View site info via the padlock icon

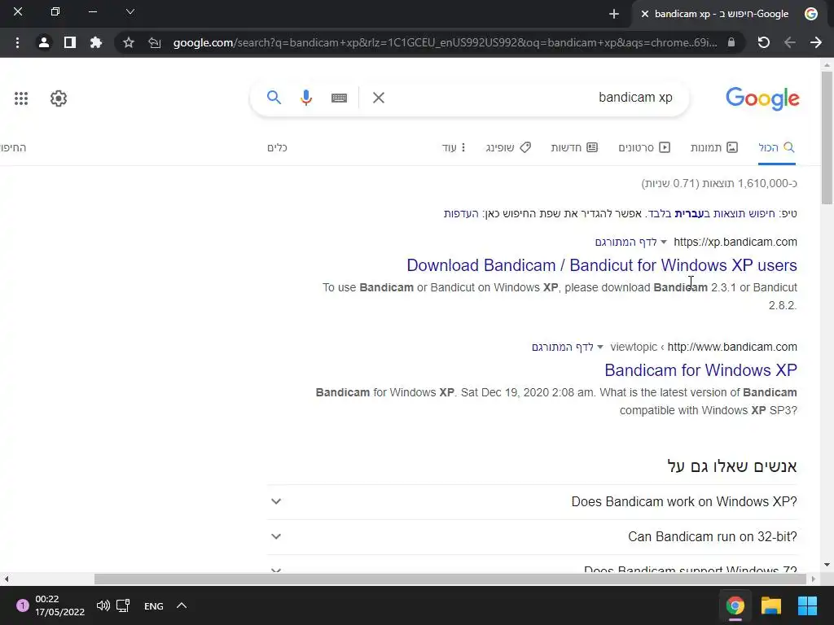point(731,42)
